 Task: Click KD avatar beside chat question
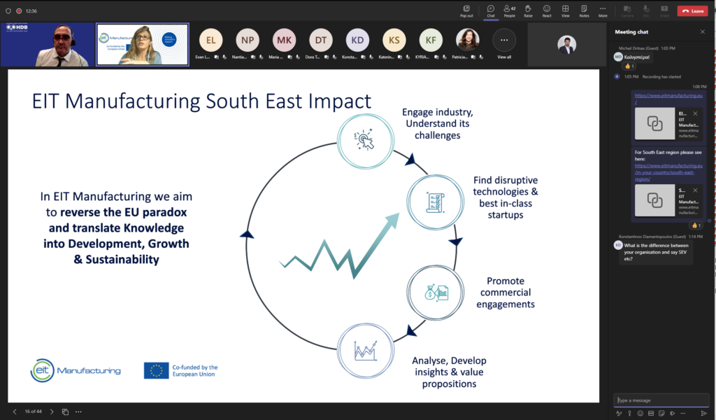pyautogui.click(x=618, y=245)
